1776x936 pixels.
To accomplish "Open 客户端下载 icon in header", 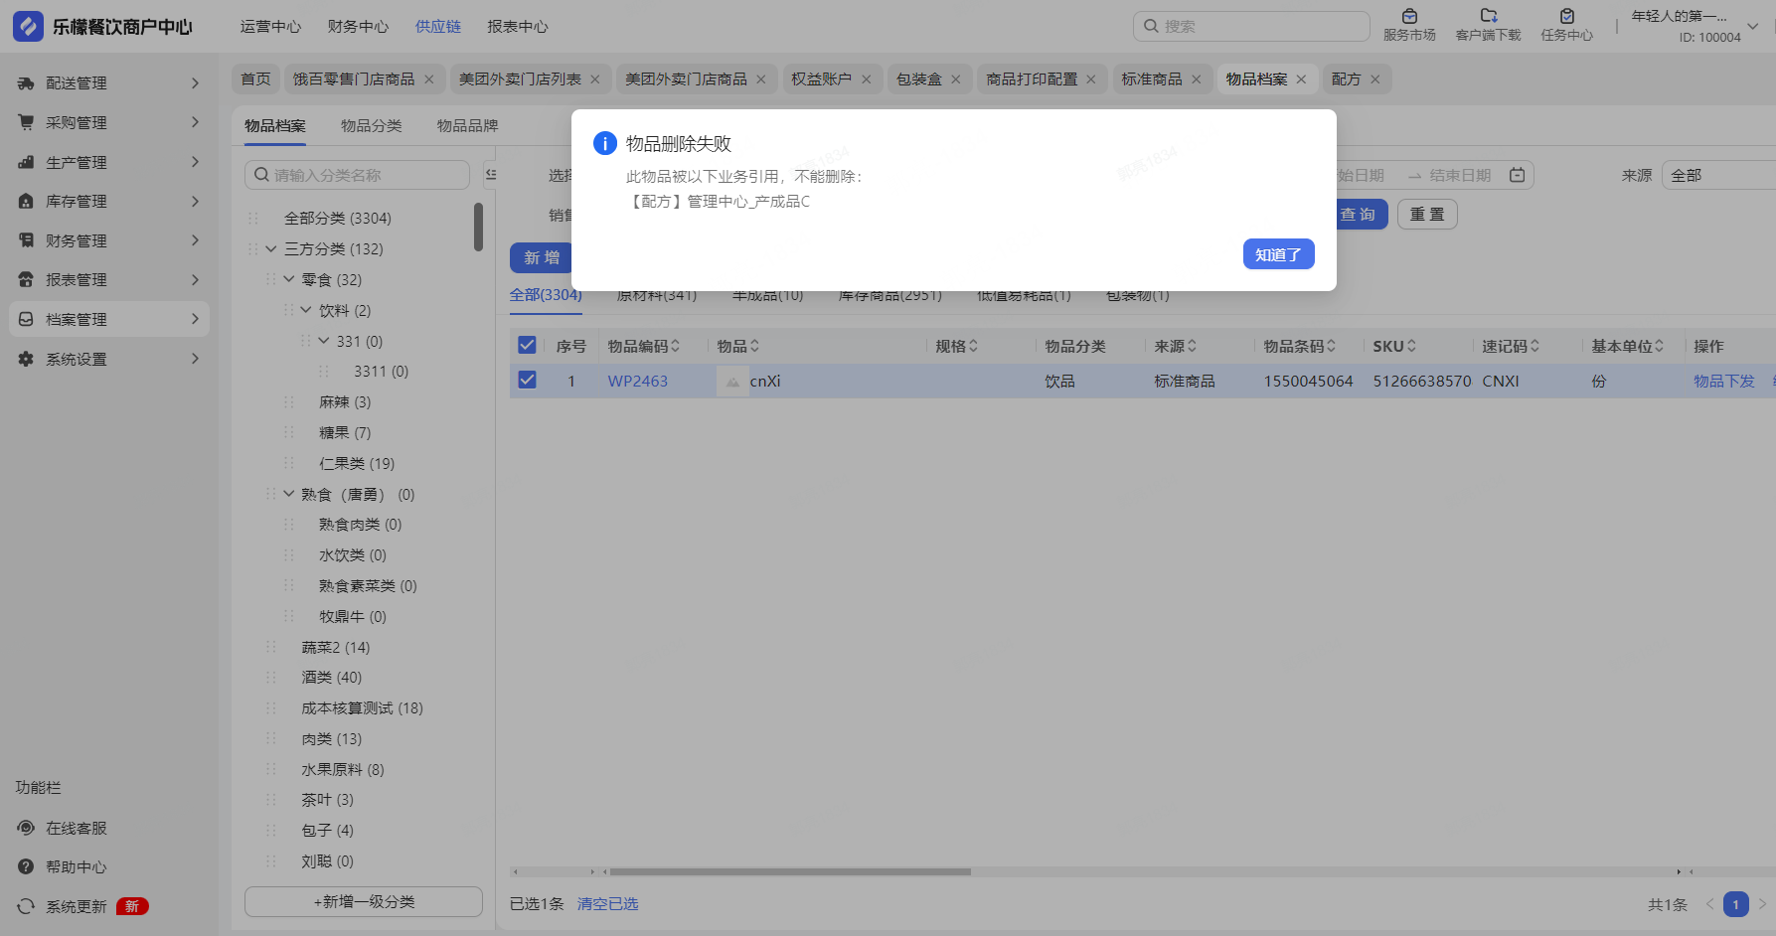I will [x=1488, y=16].
